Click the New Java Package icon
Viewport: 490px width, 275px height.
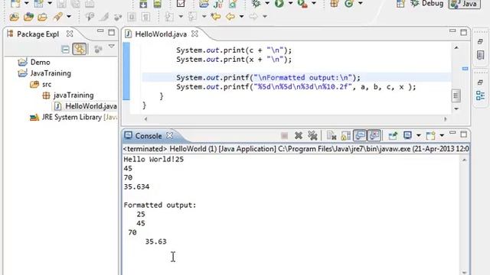[x=334, y=3]
